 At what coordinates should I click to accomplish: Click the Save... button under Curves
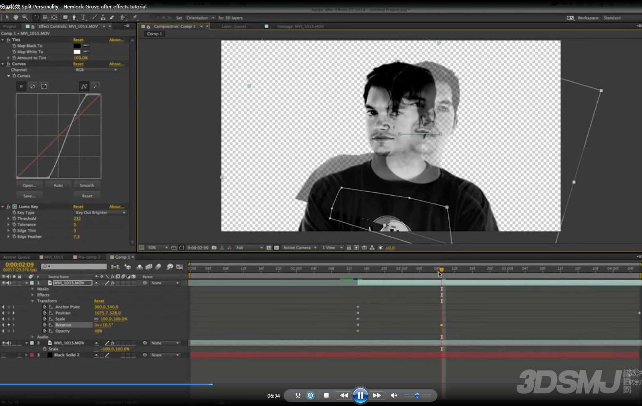[29, 196]
